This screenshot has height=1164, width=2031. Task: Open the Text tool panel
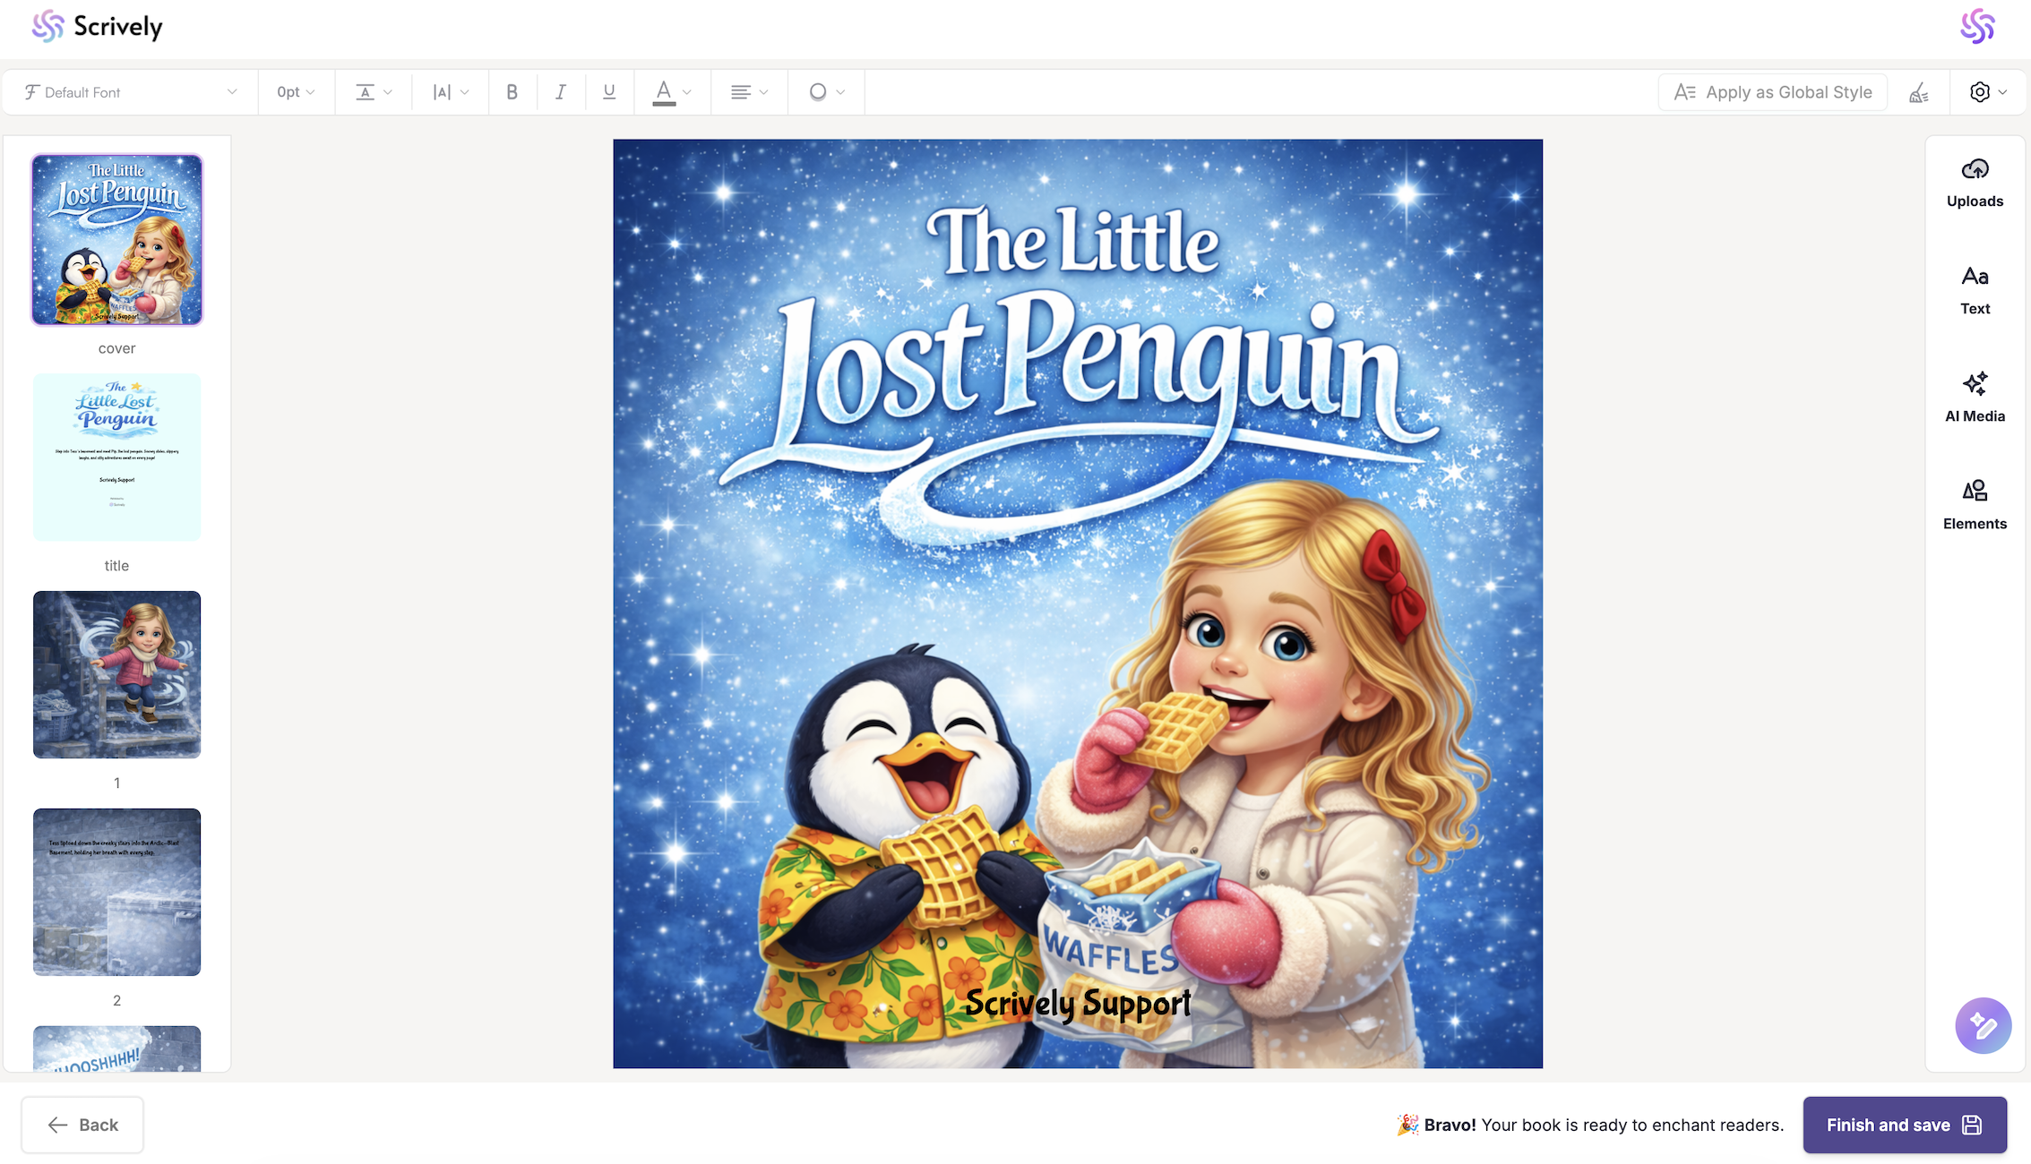pos(1975,290)
